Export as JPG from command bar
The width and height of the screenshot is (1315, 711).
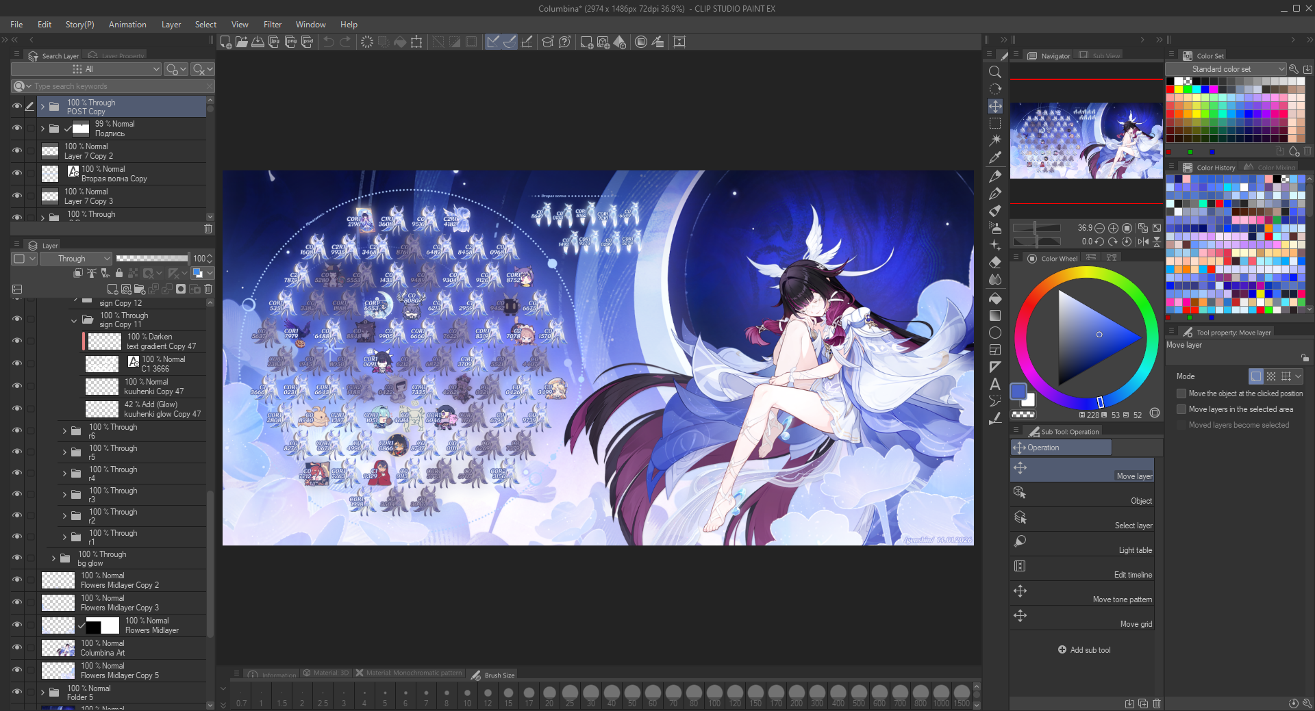274,42
